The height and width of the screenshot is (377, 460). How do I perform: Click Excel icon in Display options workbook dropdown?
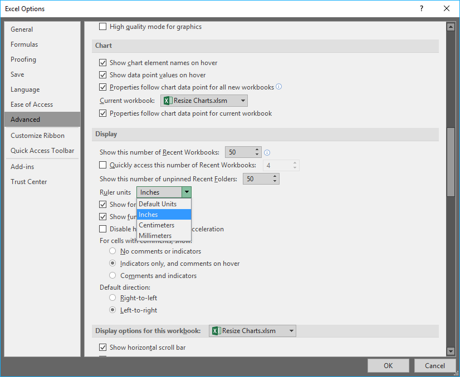click(x=217, y=331)
